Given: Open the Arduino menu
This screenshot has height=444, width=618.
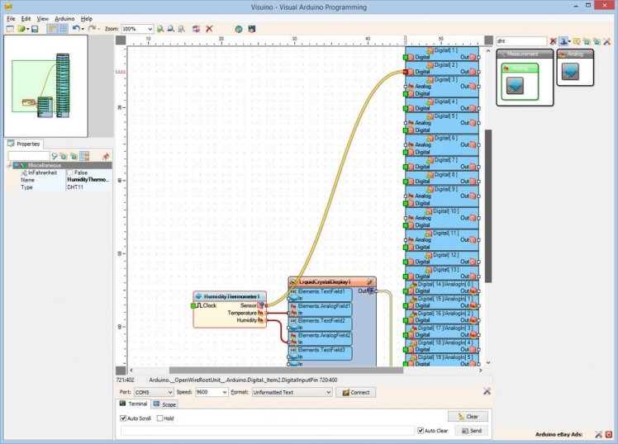Looking at the screenshot, I should (64, 18).
